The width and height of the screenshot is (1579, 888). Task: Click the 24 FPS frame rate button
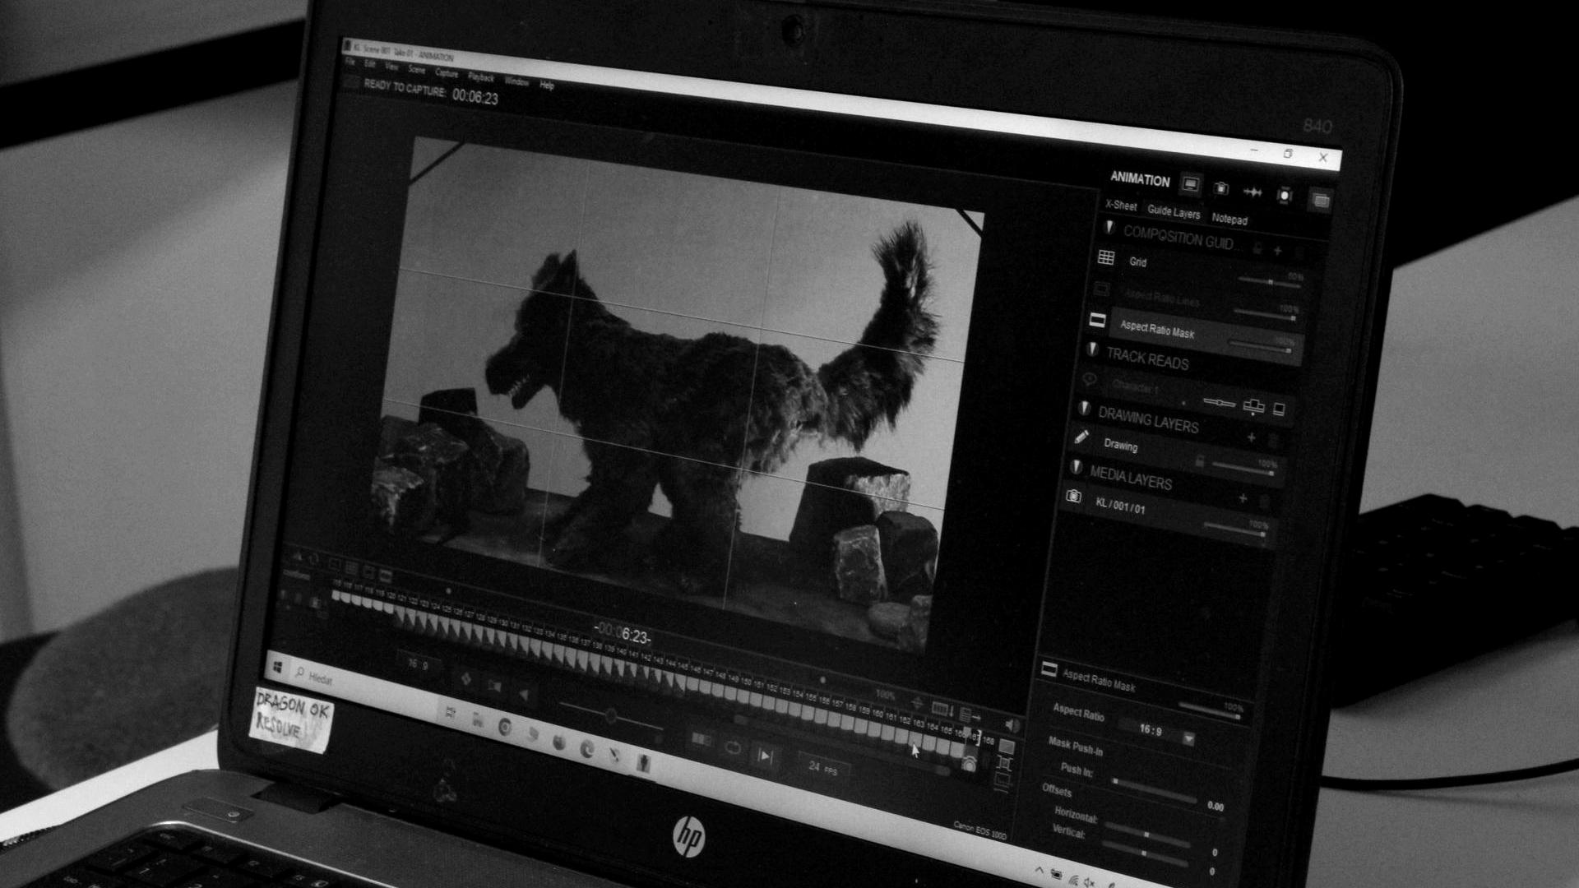click(821, 767)
